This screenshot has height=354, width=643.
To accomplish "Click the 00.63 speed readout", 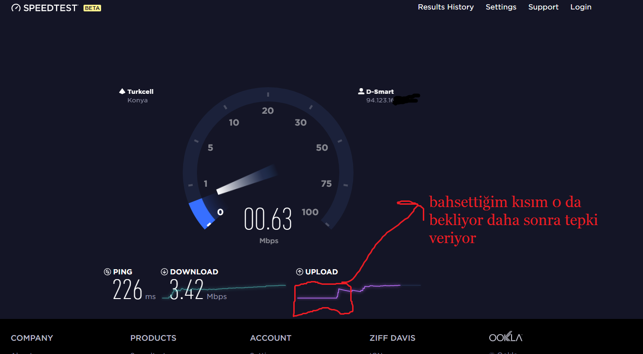I will point(268,218).
